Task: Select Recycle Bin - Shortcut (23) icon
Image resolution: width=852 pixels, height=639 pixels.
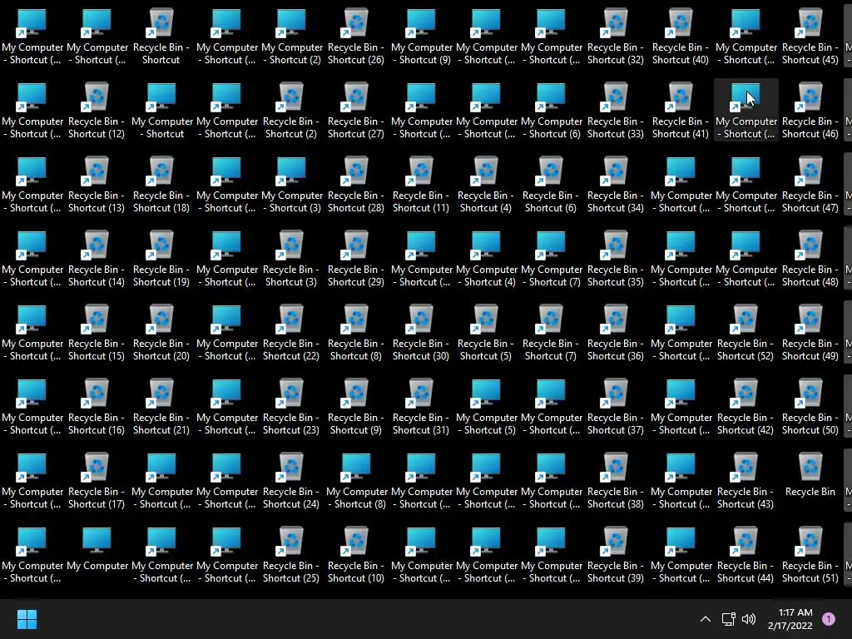Action: point(291,406)
